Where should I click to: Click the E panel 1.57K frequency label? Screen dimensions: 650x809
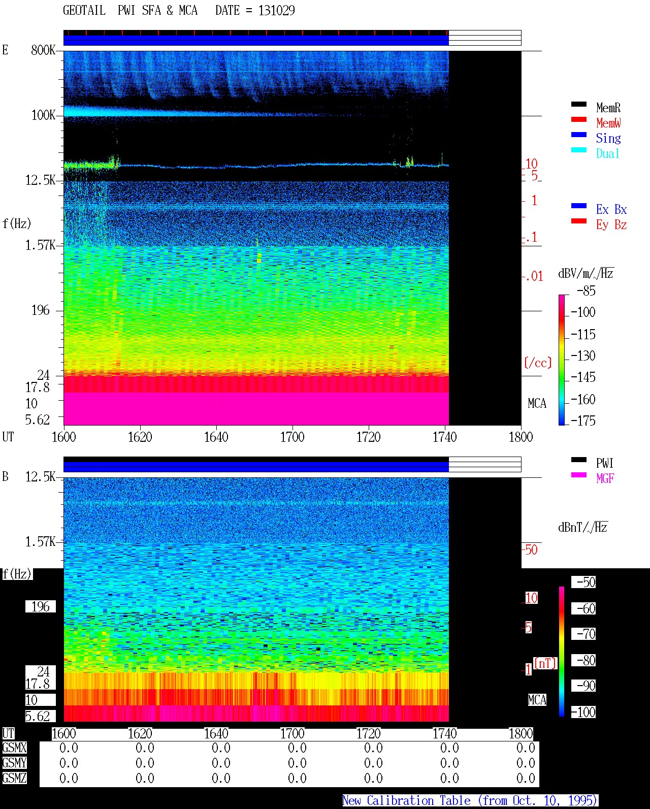[40, 245]
